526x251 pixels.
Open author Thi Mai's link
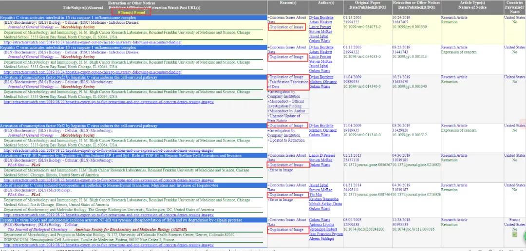pyautogui.click(x=315, y=195)
